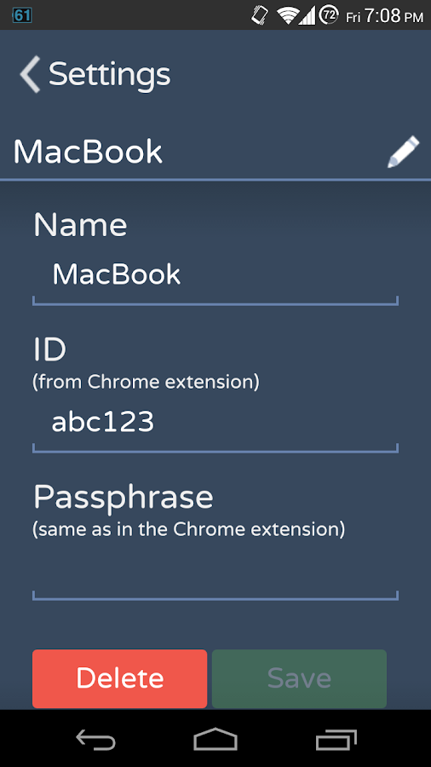Tap the cellular signal strength icon
The image size is (431, 767).
coord(307,15)
